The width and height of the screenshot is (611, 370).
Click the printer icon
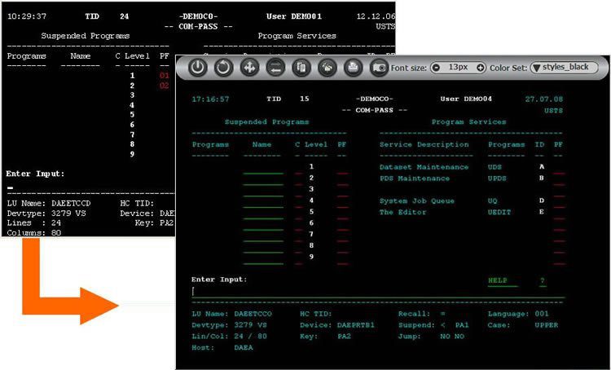click(354, 68)
